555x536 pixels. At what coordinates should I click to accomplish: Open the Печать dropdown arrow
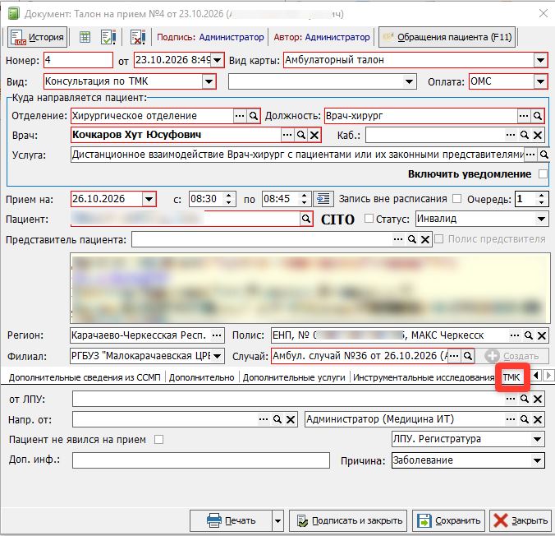(277, 520)
